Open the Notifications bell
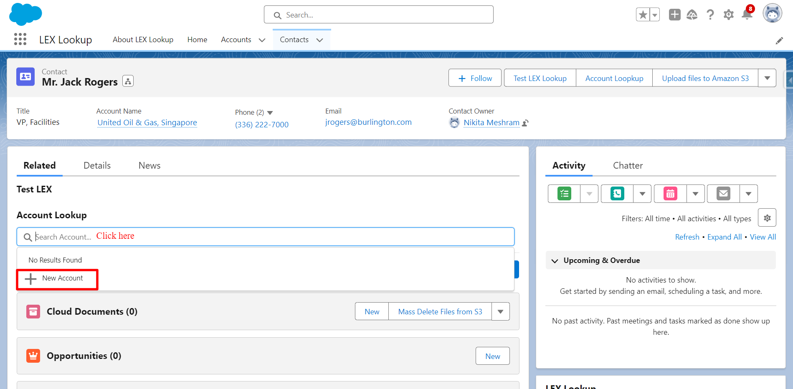Image resolution: width=793 pixels, height=389 pixels. (747, 14)
